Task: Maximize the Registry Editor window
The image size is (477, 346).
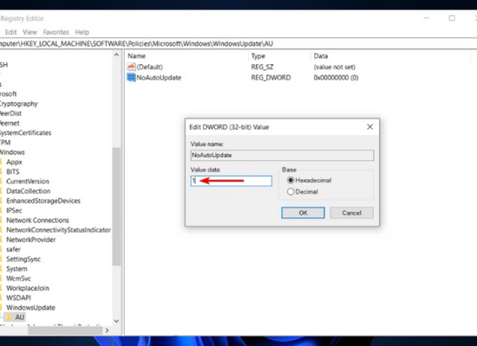Action: [452, 18]
